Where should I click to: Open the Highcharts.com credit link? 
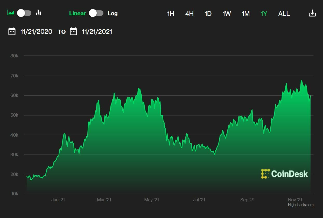tap(300, 205)
